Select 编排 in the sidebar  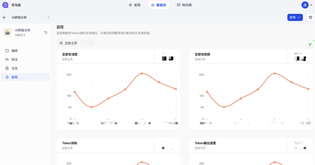pos(26,51)
